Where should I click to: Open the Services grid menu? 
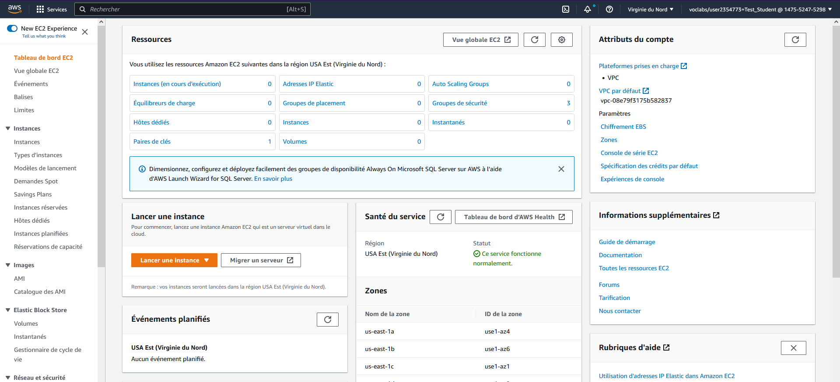click(52, 9)
